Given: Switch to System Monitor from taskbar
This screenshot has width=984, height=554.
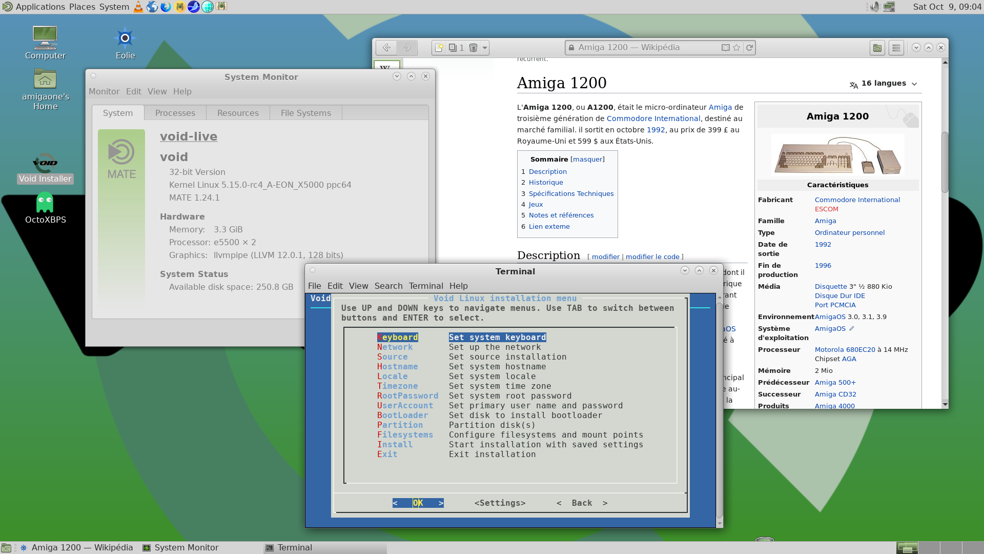Looking at the screenshot, I should (x=186, y=547).
